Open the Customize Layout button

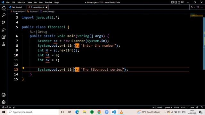[182, 2]
